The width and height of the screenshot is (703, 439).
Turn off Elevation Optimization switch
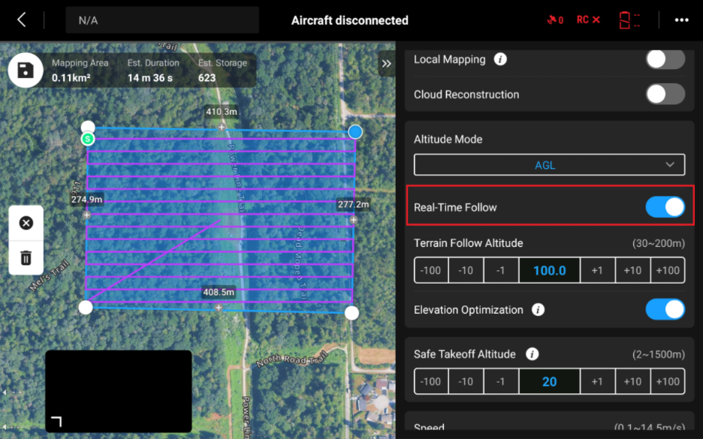(665, 310)
